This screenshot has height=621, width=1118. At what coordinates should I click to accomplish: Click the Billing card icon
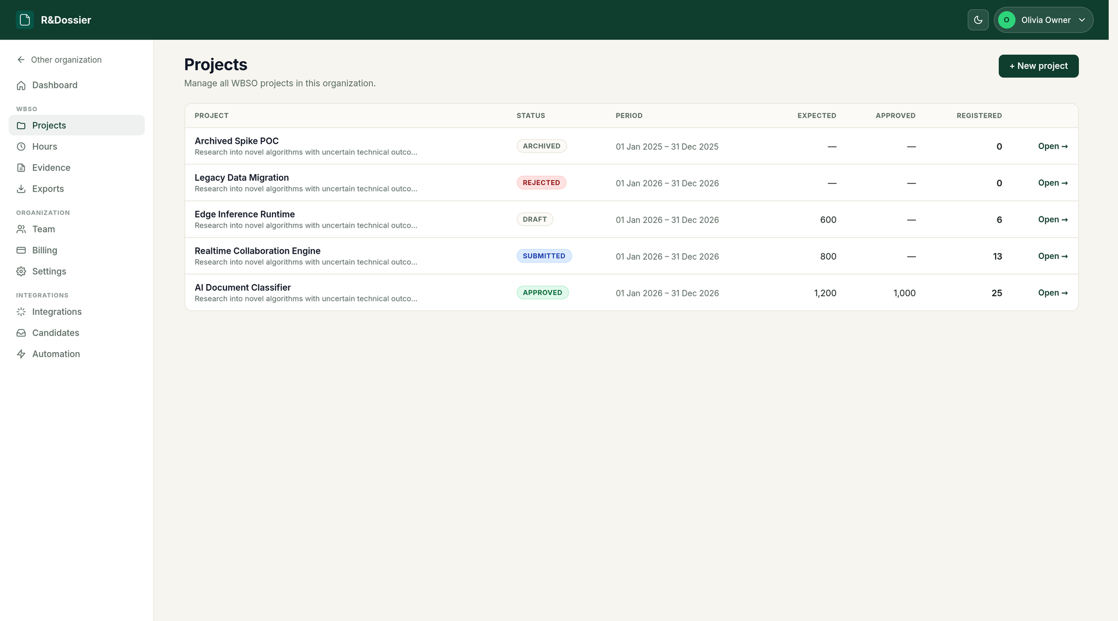click(21, 250)
